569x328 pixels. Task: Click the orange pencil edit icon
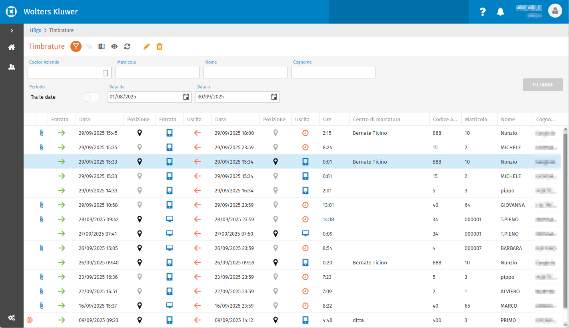pos(146,46)
